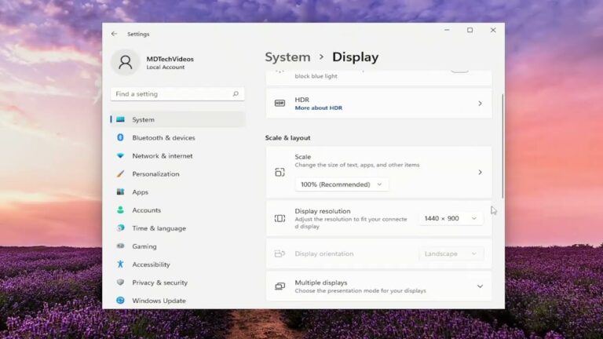Click the Windows Update icon
Viewport: 603px width, 339px height.
coord(120,301)
